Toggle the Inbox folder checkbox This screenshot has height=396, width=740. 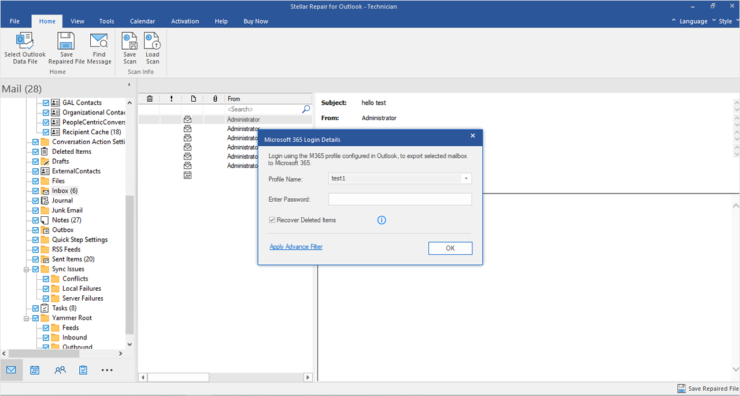point(36,191)
